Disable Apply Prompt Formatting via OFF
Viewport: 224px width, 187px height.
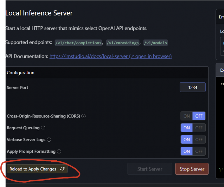pos(199,151)
